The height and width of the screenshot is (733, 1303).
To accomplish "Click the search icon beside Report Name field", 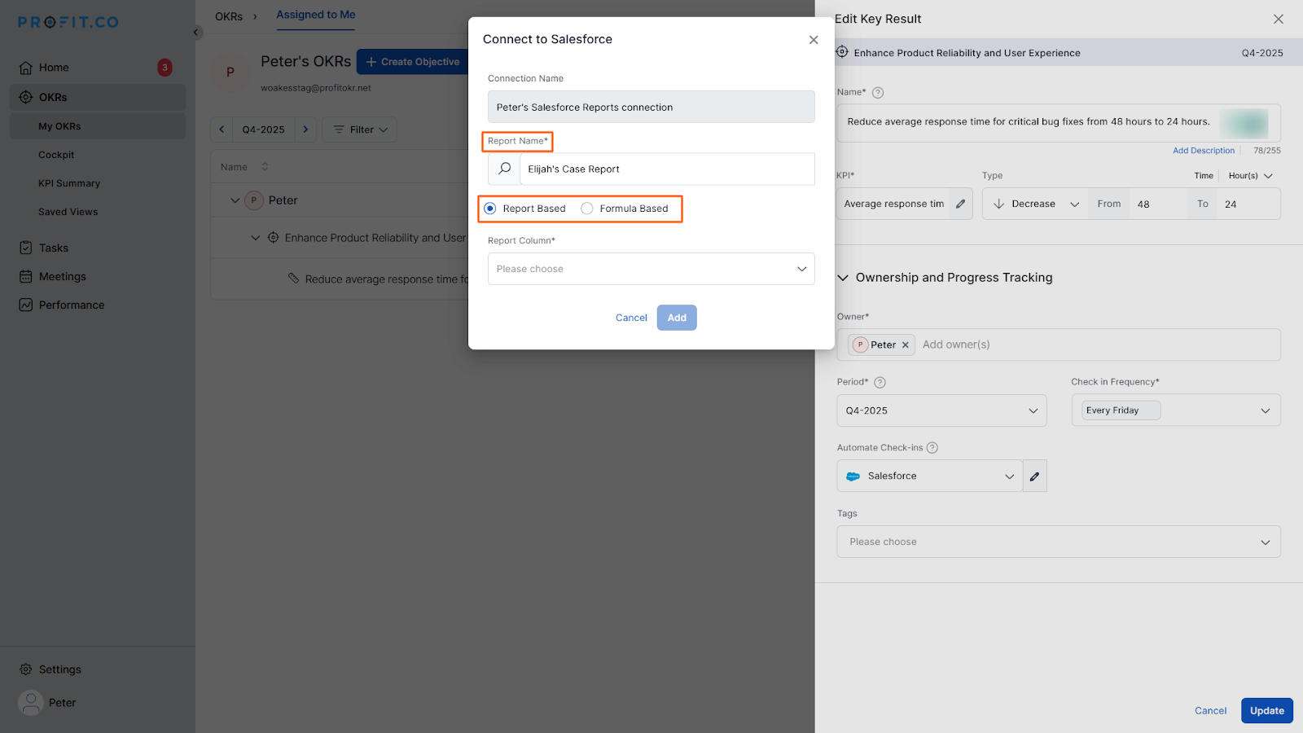I will pos(505,169).
